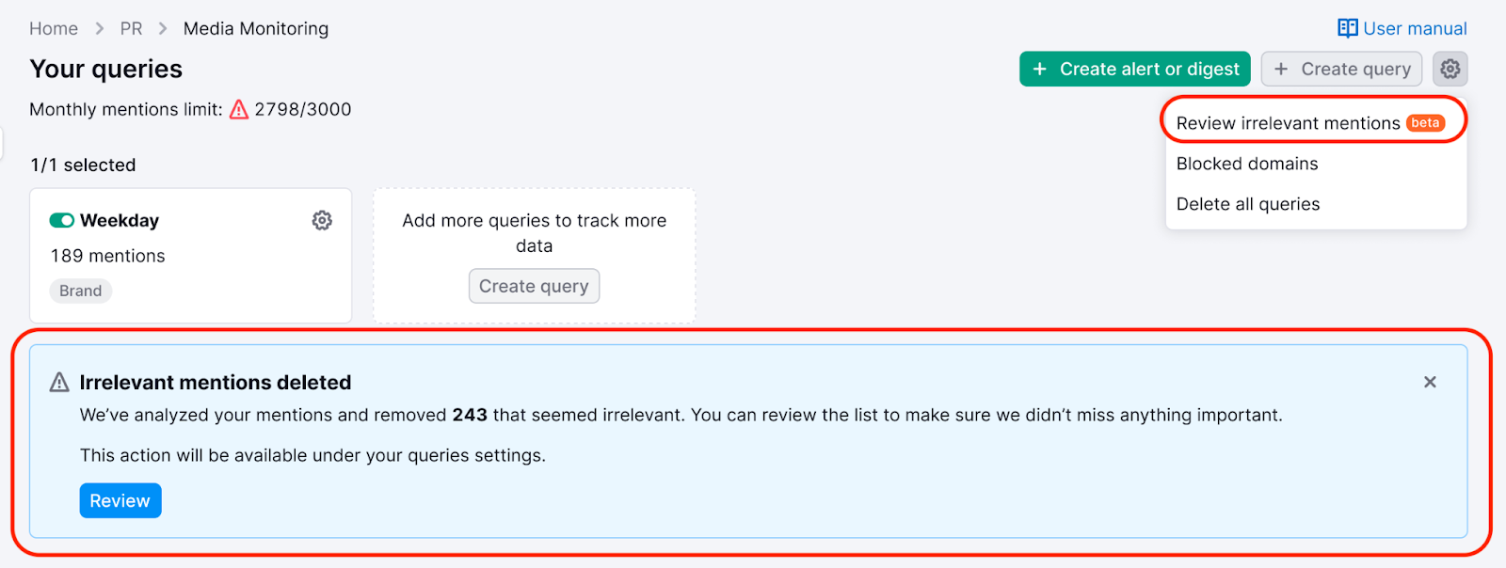Click the plus icon on Create alert or digest
The height and width of the screenshot is (568, 1506).
(x=1039, y=68)
